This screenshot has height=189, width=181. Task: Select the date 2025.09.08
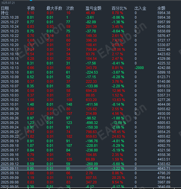pos(10,182)
